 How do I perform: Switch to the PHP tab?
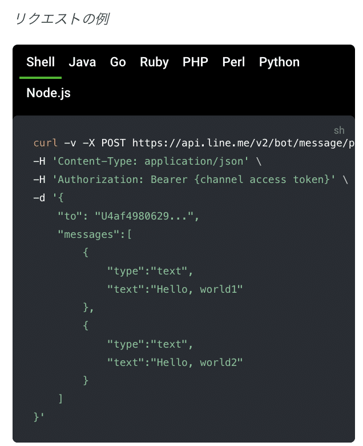tap(195, 62)
